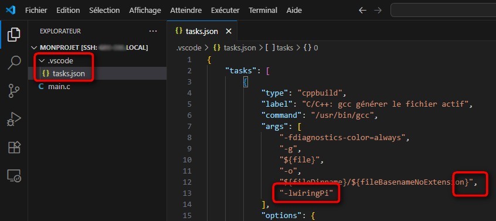Open the Exécuter menu
Viewport: 496px width, 221px height.
[x=225, y=10]
